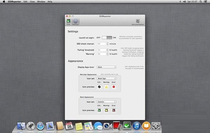Open the Display App-Icon dropdown
The width and height of the screenshot is (210, 133).
[x=106, y=67]
